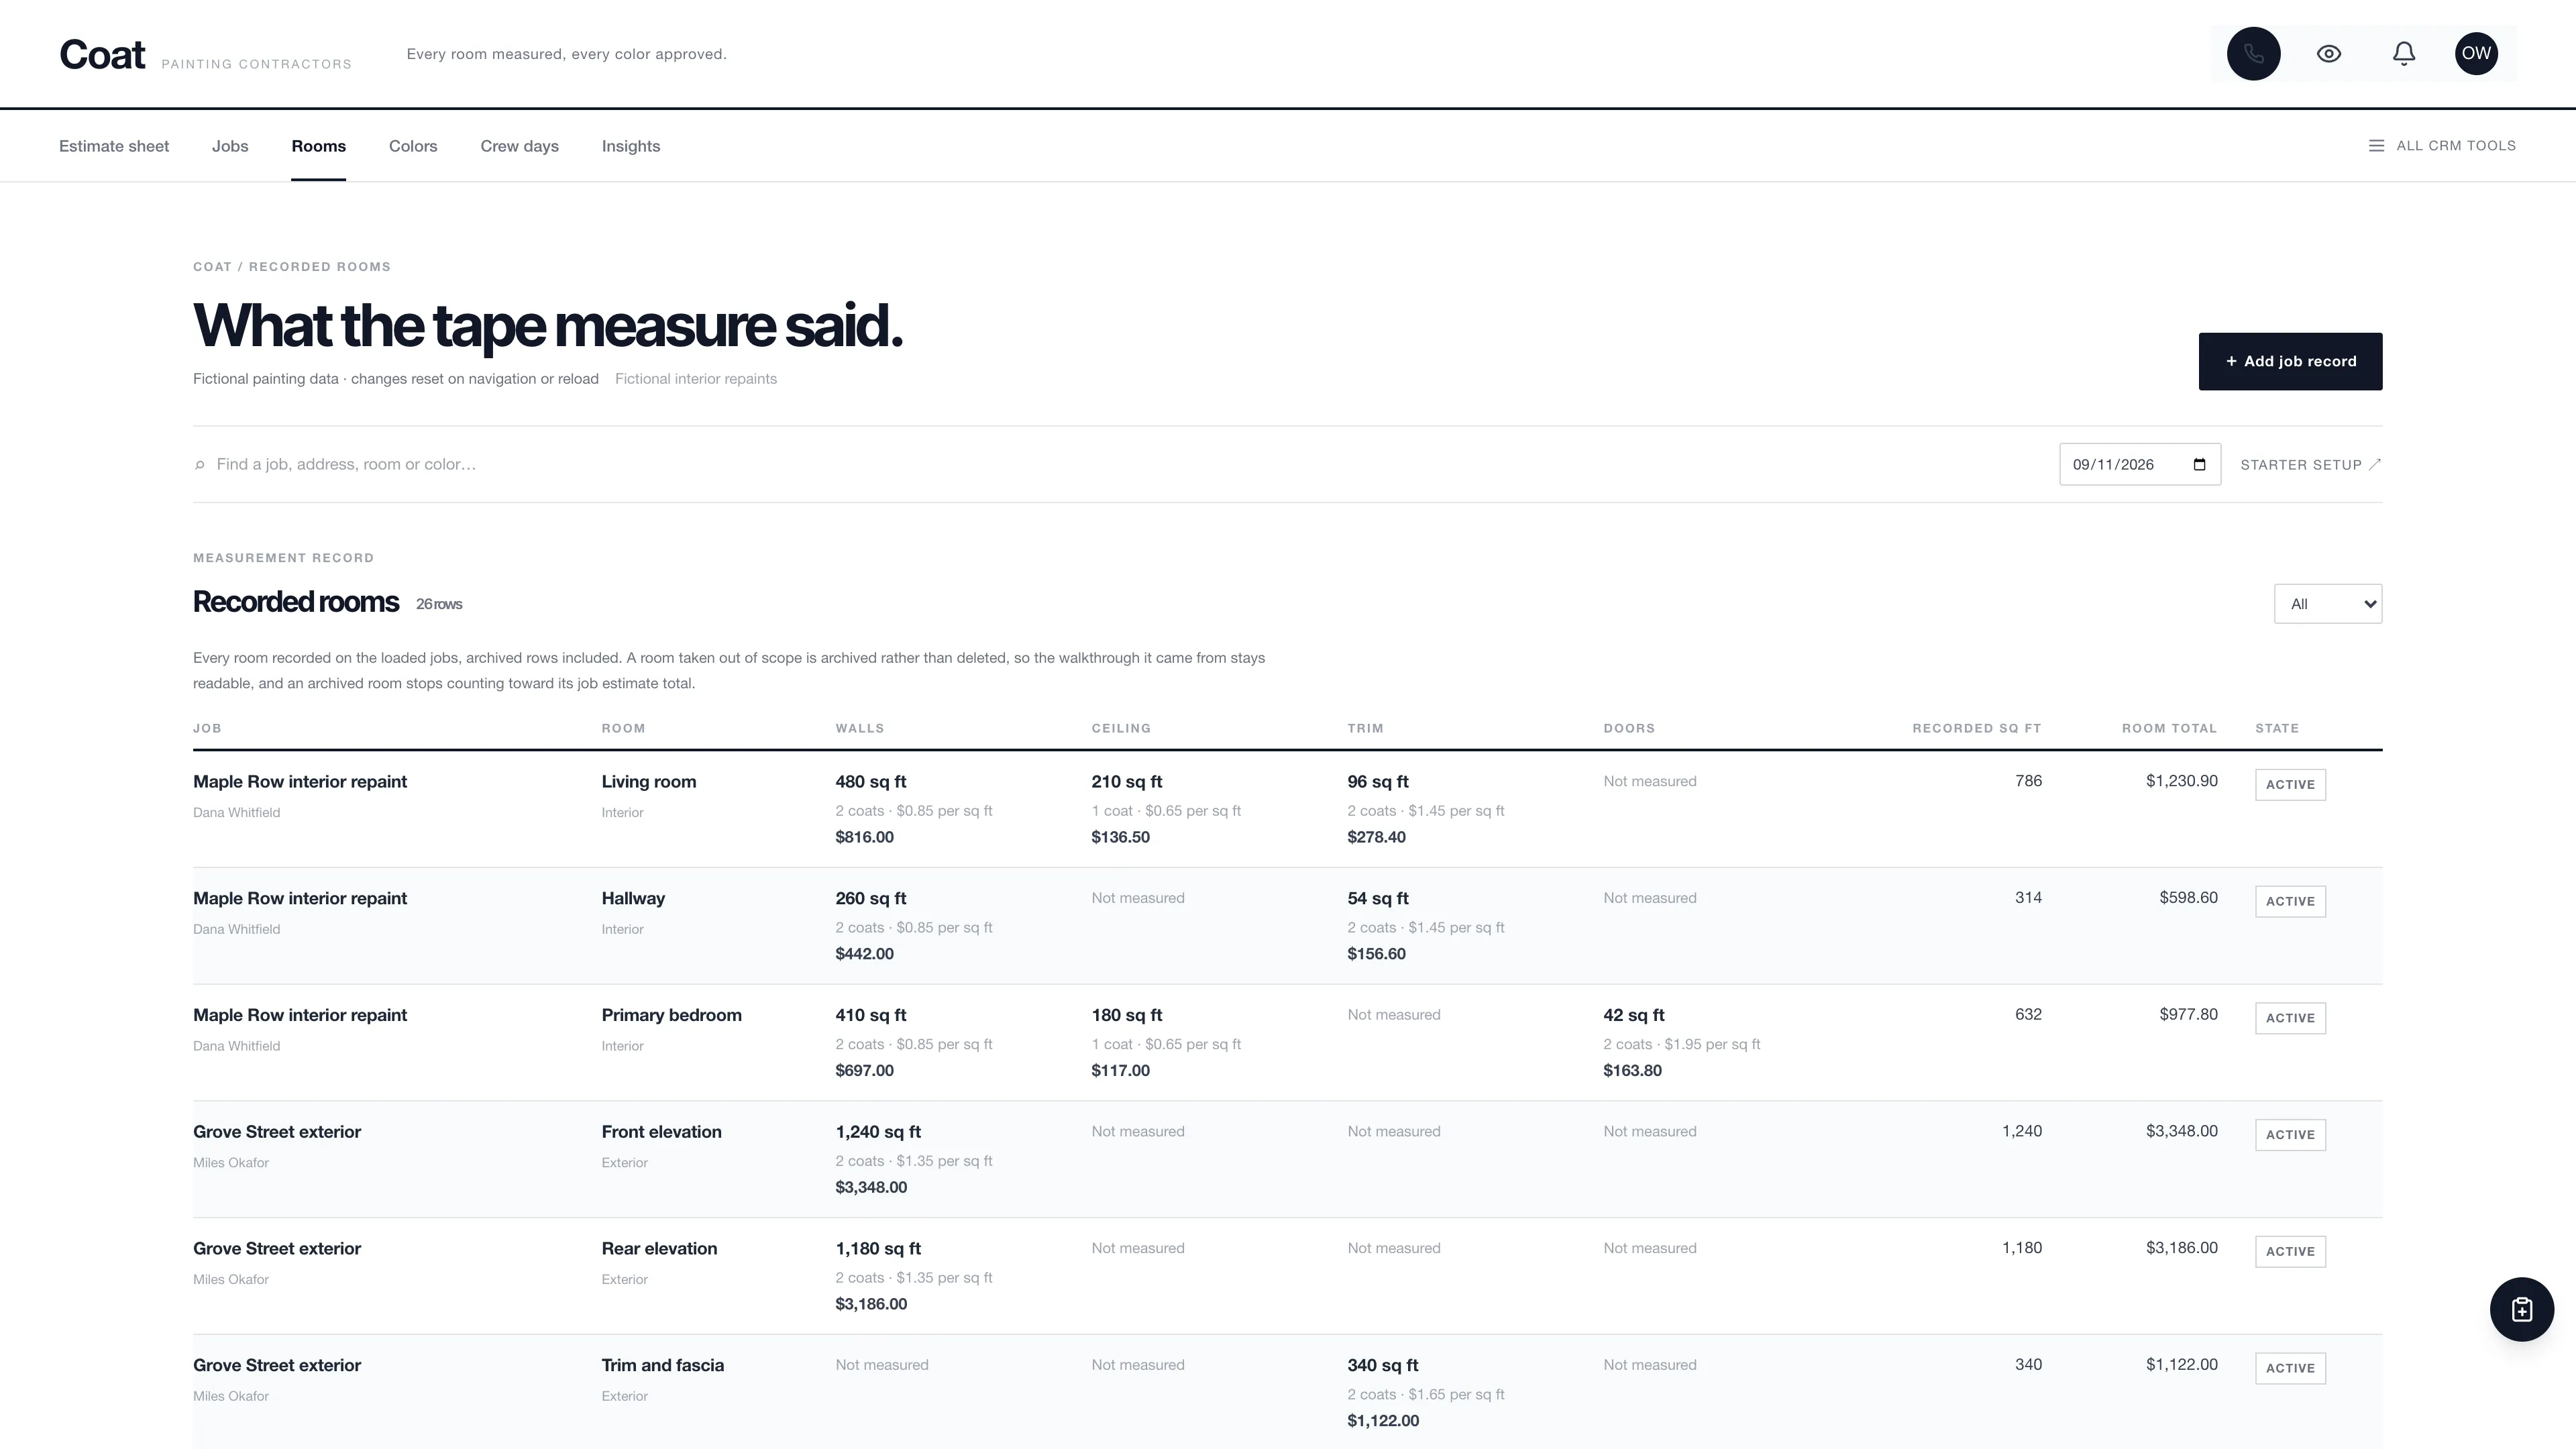Click the calendar icon in date field
The width and height of the screenshot is (2576, 1449).
(x=2199, y=465)
